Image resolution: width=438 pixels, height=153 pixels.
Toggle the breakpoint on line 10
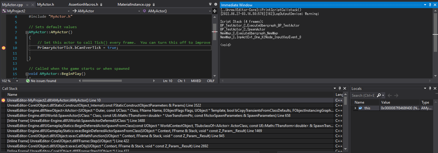[4, 48]
